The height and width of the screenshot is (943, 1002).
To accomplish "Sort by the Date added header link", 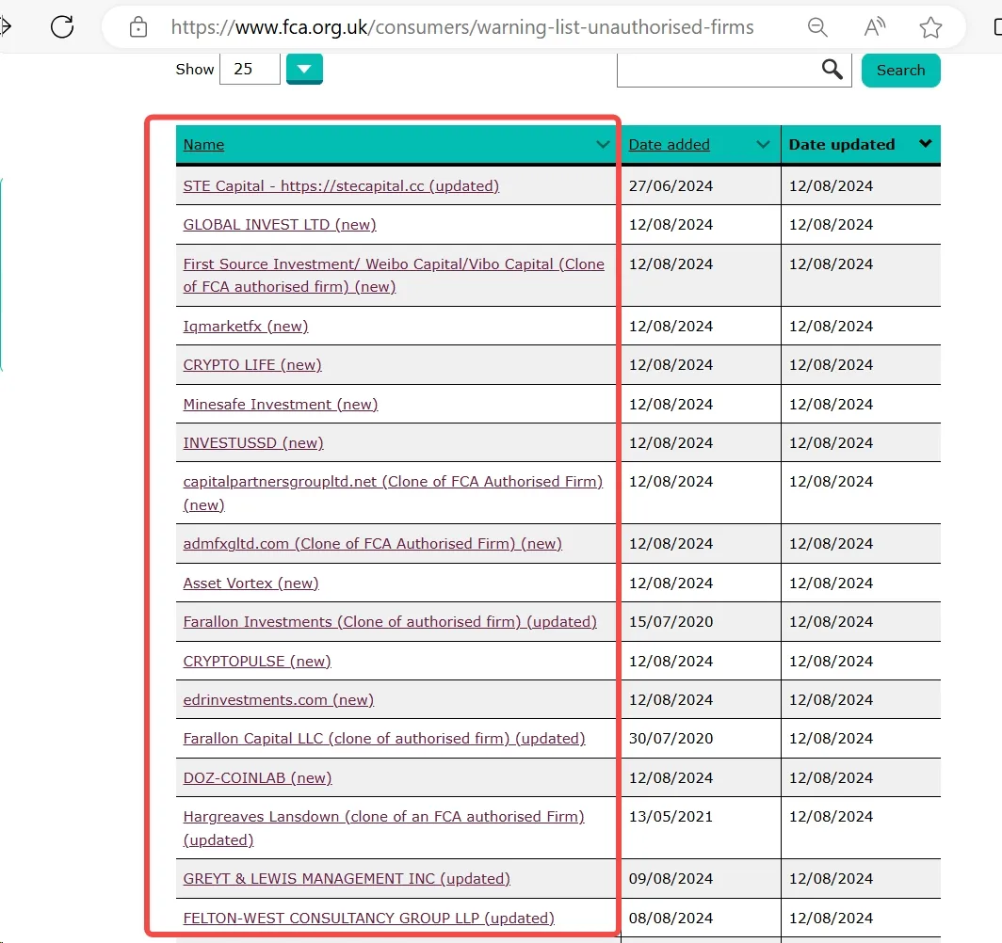I will click(x=669, y=145).
